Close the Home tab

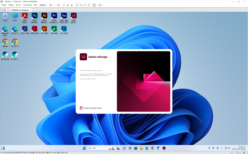[7, 10]
